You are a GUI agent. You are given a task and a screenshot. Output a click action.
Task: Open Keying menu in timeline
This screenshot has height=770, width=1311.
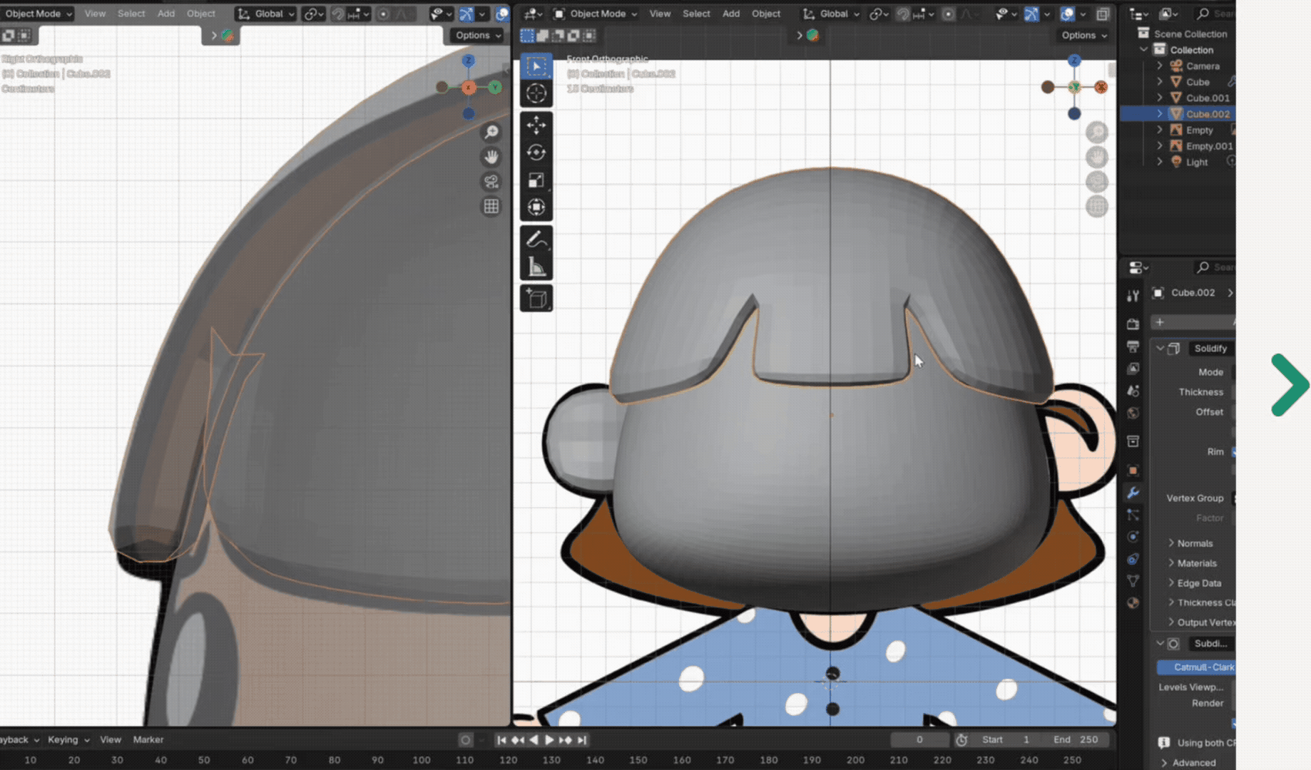(68, 740)
